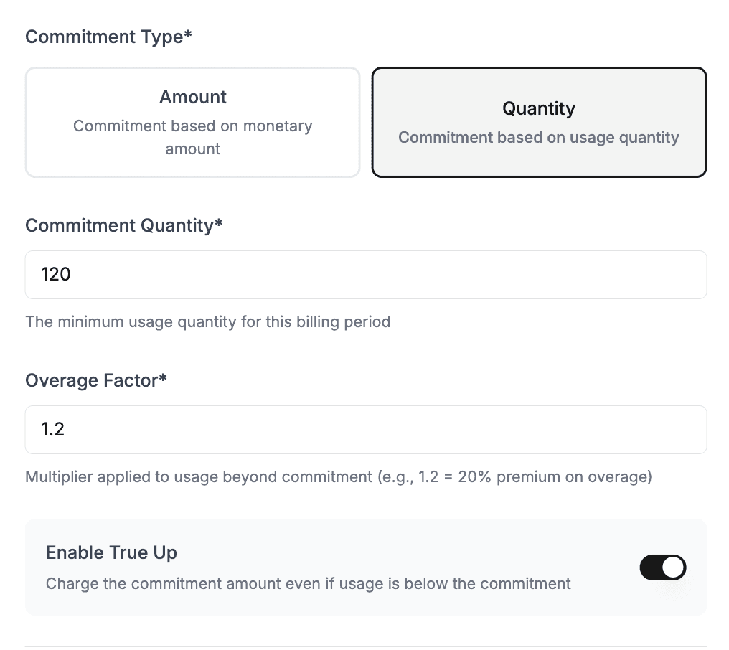729x650 pixels.
Task: Focus the Overage Factor input field
Action: click(x=366, y=430)
